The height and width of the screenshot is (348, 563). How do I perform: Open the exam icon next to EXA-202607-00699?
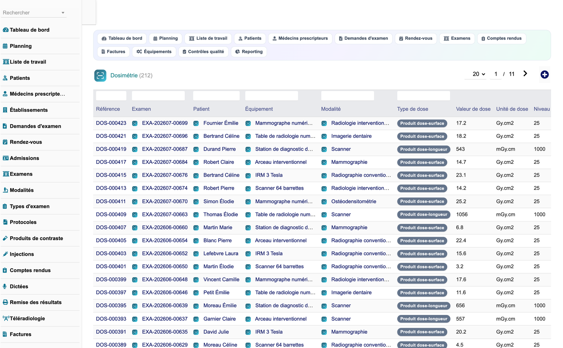tap(135, 123)
